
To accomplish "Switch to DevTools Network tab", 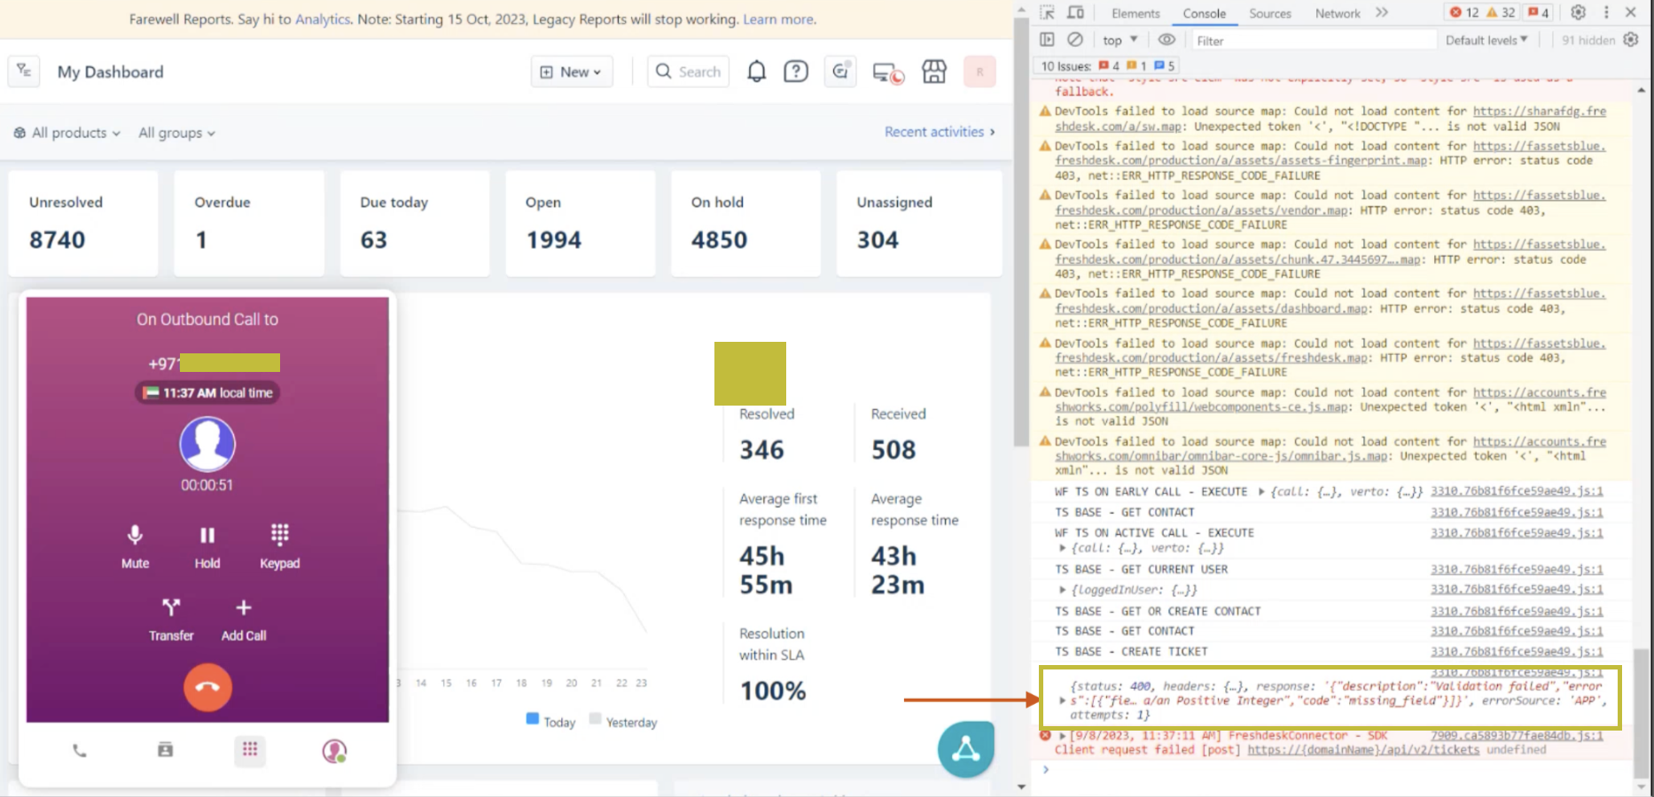I will [1338, 13].
